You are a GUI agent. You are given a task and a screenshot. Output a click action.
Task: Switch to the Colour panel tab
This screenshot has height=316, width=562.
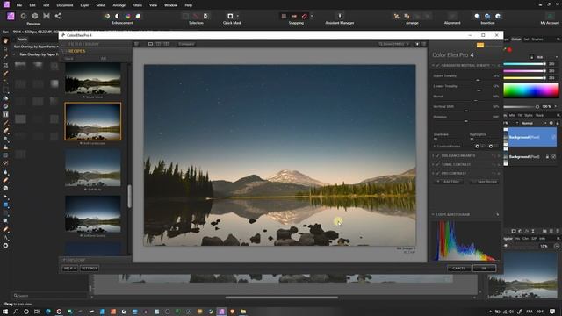[x=516, y=39]
